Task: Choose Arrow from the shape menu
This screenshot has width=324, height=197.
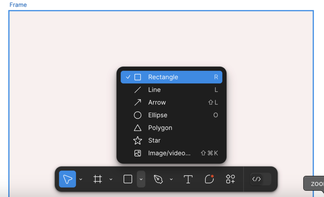Action: pyautogui.click(x=171, y=102)
